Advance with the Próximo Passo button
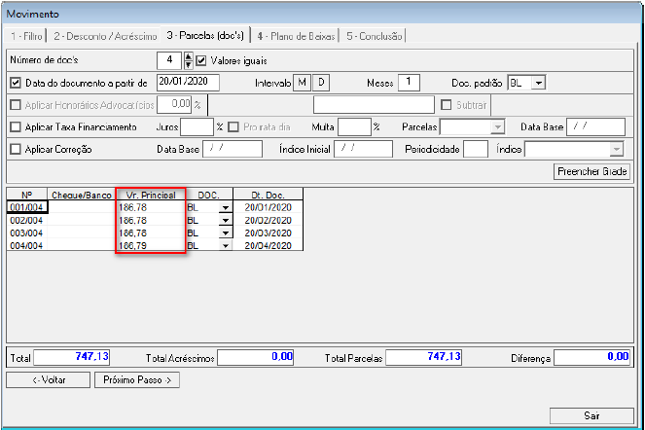 click(x=137, y=379)
